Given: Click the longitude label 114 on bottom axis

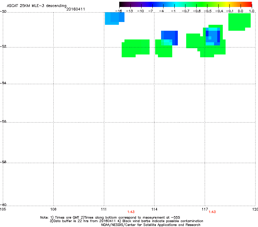Looking at the screenshot, I should (x=154, y=209).
